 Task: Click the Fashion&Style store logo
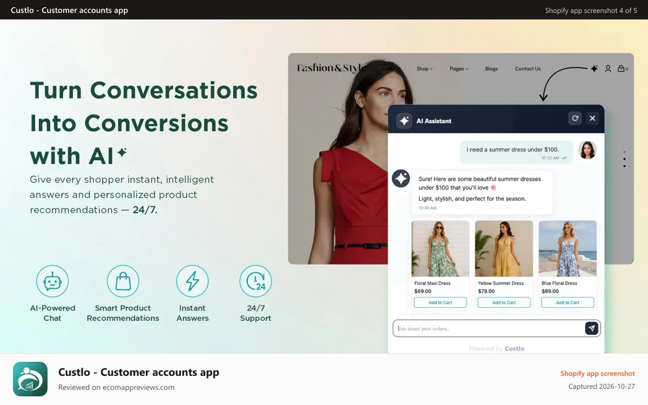(x=332, y=68)
